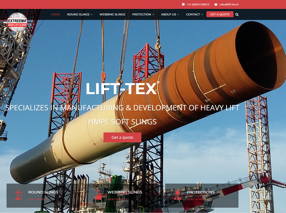Call the number +31-(0)594-200010
This screenshot has height=213, width=286.
[198, 4]
